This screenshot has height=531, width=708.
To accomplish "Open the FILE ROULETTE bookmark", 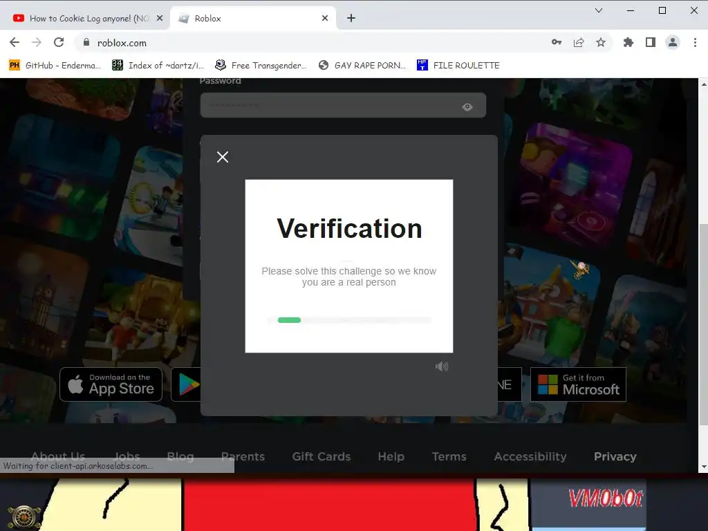I will tap(458, 65).
